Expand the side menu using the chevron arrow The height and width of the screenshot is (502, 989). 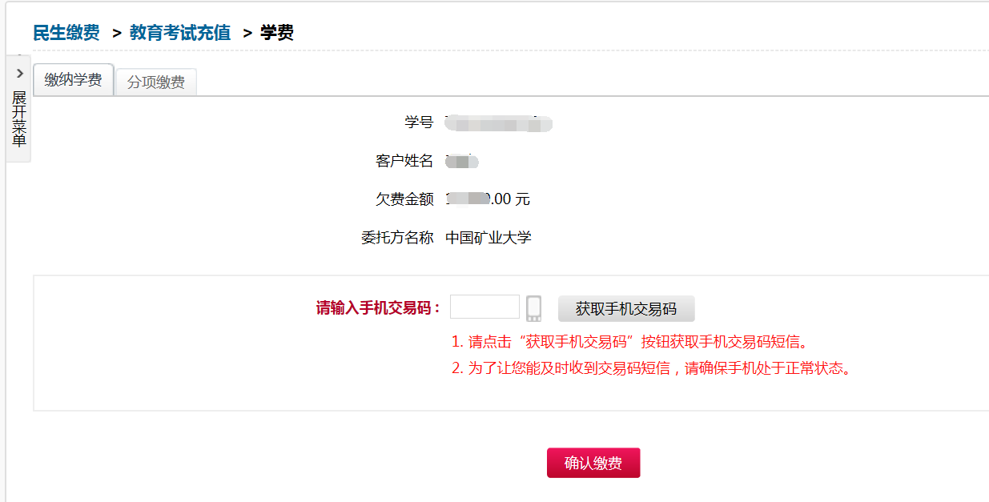point(20,73)
